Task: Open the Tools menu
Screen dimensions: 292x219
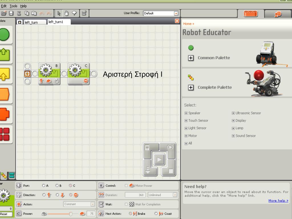Action: (x=13, y=6)
